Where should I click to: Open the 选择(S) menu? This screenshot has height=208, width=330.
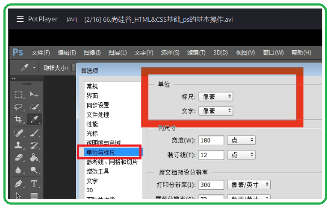[x=170, y=52]
